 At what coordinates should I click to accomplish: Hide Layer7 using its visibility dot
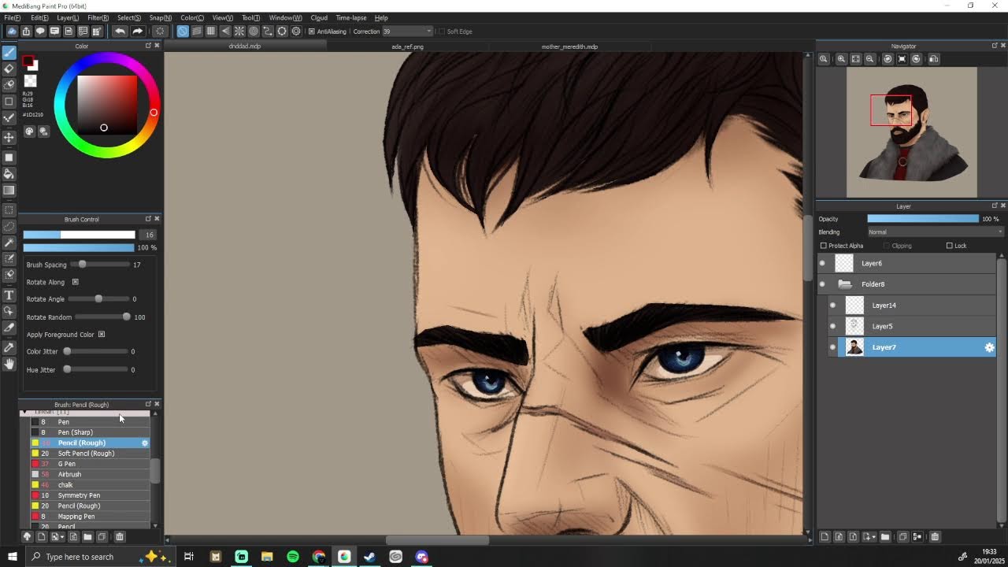pyautogui.click(x=833, y=347)
